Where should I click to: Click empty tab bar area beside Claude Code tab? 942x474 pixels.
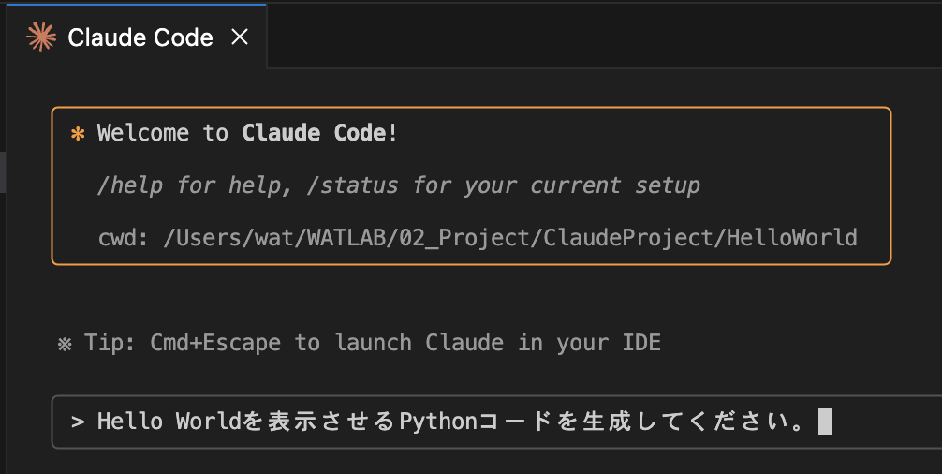pos(599,37)
